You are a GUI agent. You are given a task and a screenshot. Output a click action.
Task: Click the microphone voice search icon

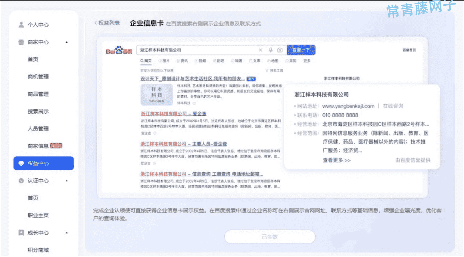[271, 50]
